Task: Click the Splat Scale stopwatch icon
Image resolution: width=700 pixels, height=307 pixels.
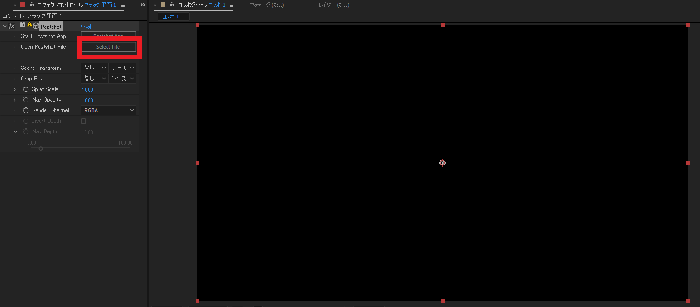Action: 27,89
